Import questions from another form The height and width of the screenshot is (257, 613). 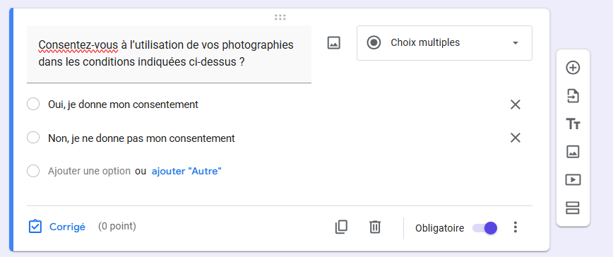pos(573,96)
